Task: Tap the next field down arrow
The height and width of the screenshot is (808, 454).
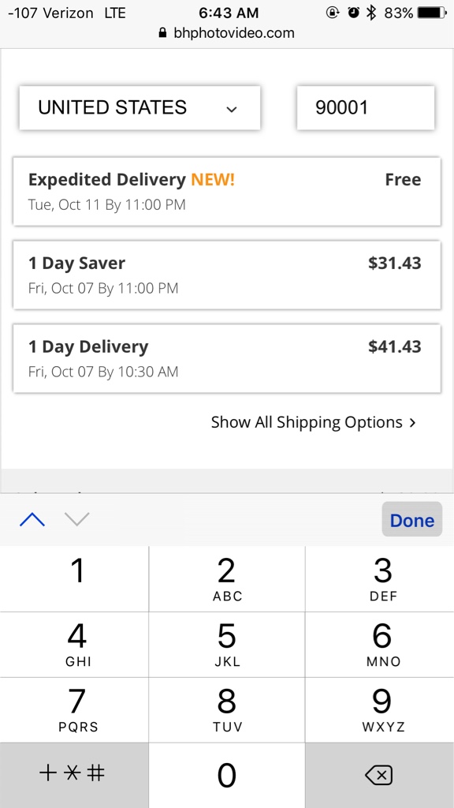Action: 78,519
